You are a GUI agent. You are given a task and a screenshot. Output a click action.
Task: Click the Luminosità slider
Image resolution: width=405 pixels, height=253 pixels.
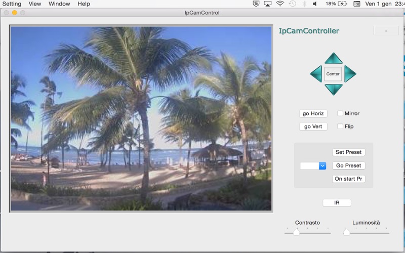point(366,232)
